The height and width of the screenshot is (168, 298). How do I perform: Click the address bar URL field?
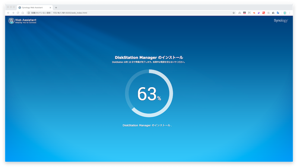(x=131, y=13)
